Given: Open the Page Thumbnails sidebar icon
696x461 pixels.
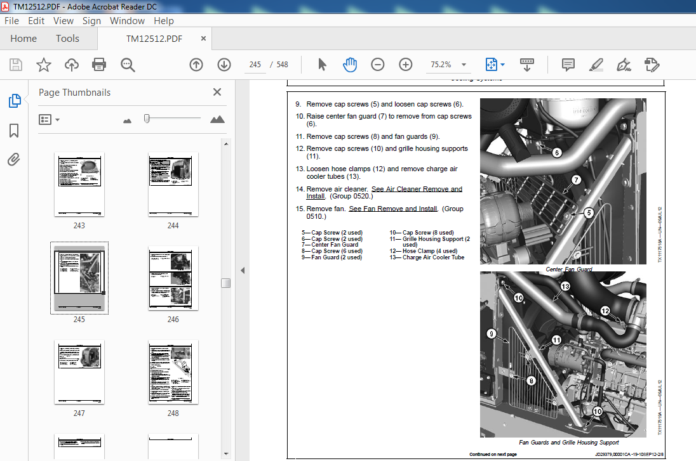Looking at the screenshot, I should pos(15,101).
